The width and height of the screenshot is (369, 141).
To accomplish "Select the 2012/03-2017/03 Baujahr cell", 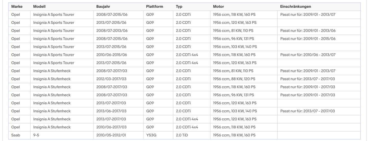I will [111, 79].
